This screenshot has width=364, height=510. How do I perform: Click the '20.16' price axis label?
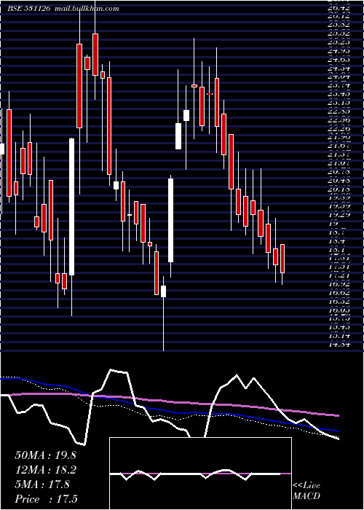[339, 189]
